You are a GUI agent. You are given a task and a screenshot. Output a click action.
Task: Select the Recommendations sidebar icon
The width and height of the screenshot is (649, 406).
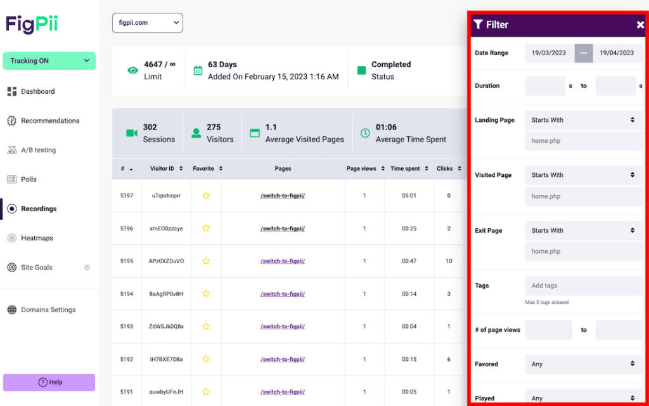(13, 121)
